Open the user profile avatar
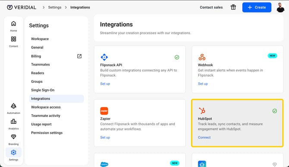 280,7
